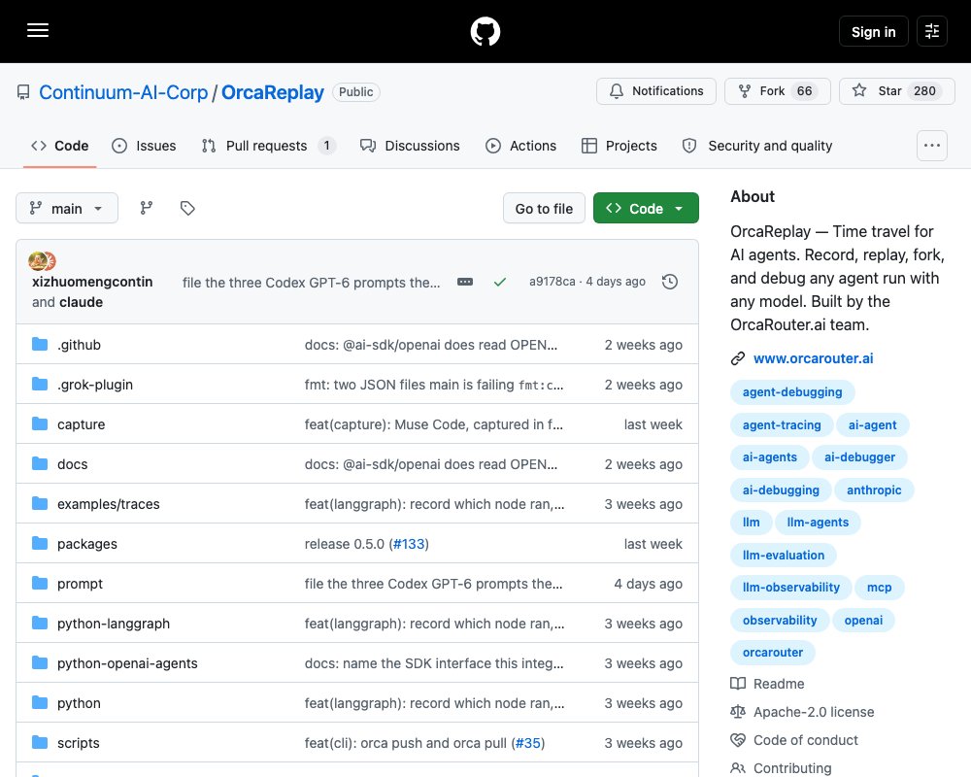Open the examples/traces folder
This screenshot has height=777, width=971.
(109, 504)
